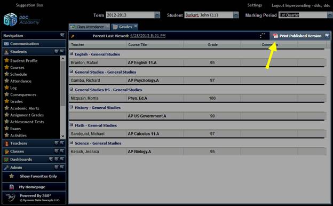Click the Print Published Version PDF icon

tap(275, 36)
